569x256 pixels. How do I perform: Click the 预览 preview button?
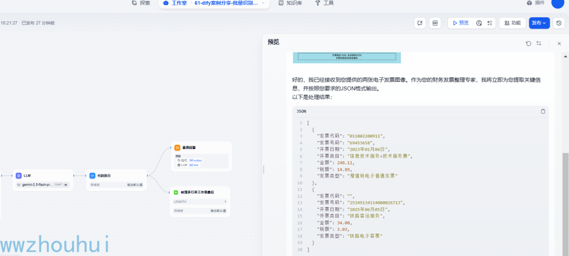click(x=460, y=23)
